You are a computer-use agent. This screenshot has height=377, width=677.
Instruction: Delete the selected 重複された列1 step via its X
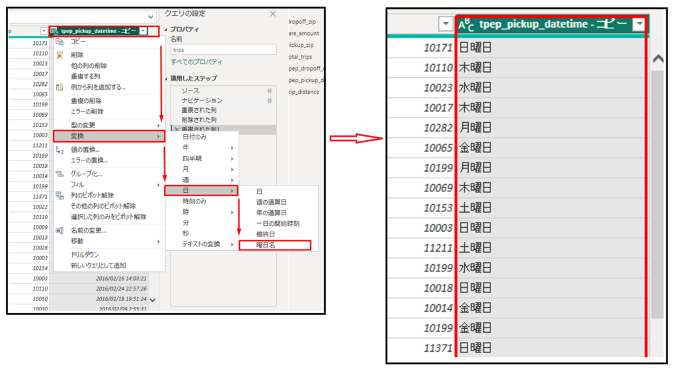tap(177, 129)
